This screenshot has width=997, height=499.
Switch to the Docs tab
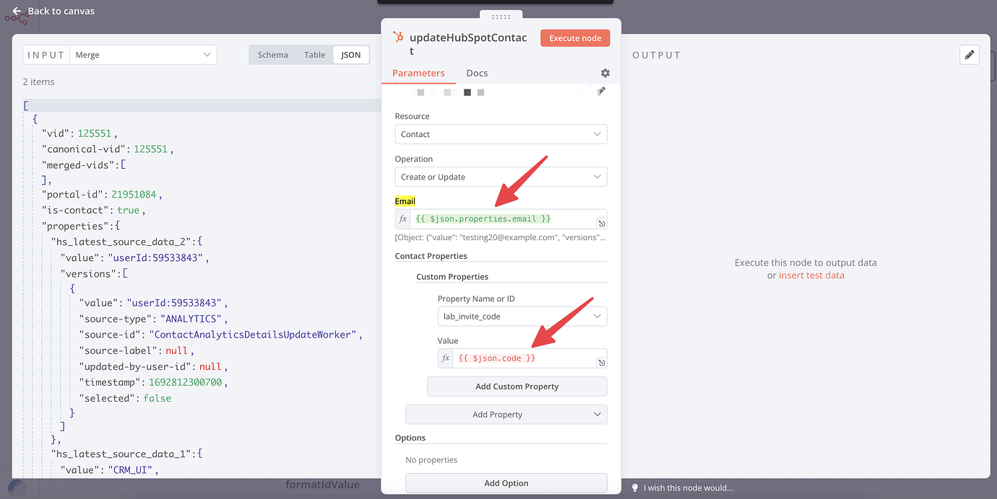[477, 73]
